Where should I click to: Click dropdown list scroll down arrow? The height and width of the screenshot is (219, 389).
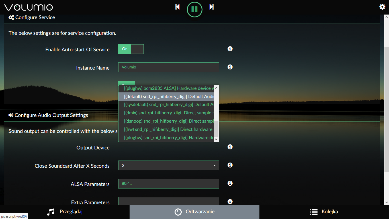click(x=216, y=139)
